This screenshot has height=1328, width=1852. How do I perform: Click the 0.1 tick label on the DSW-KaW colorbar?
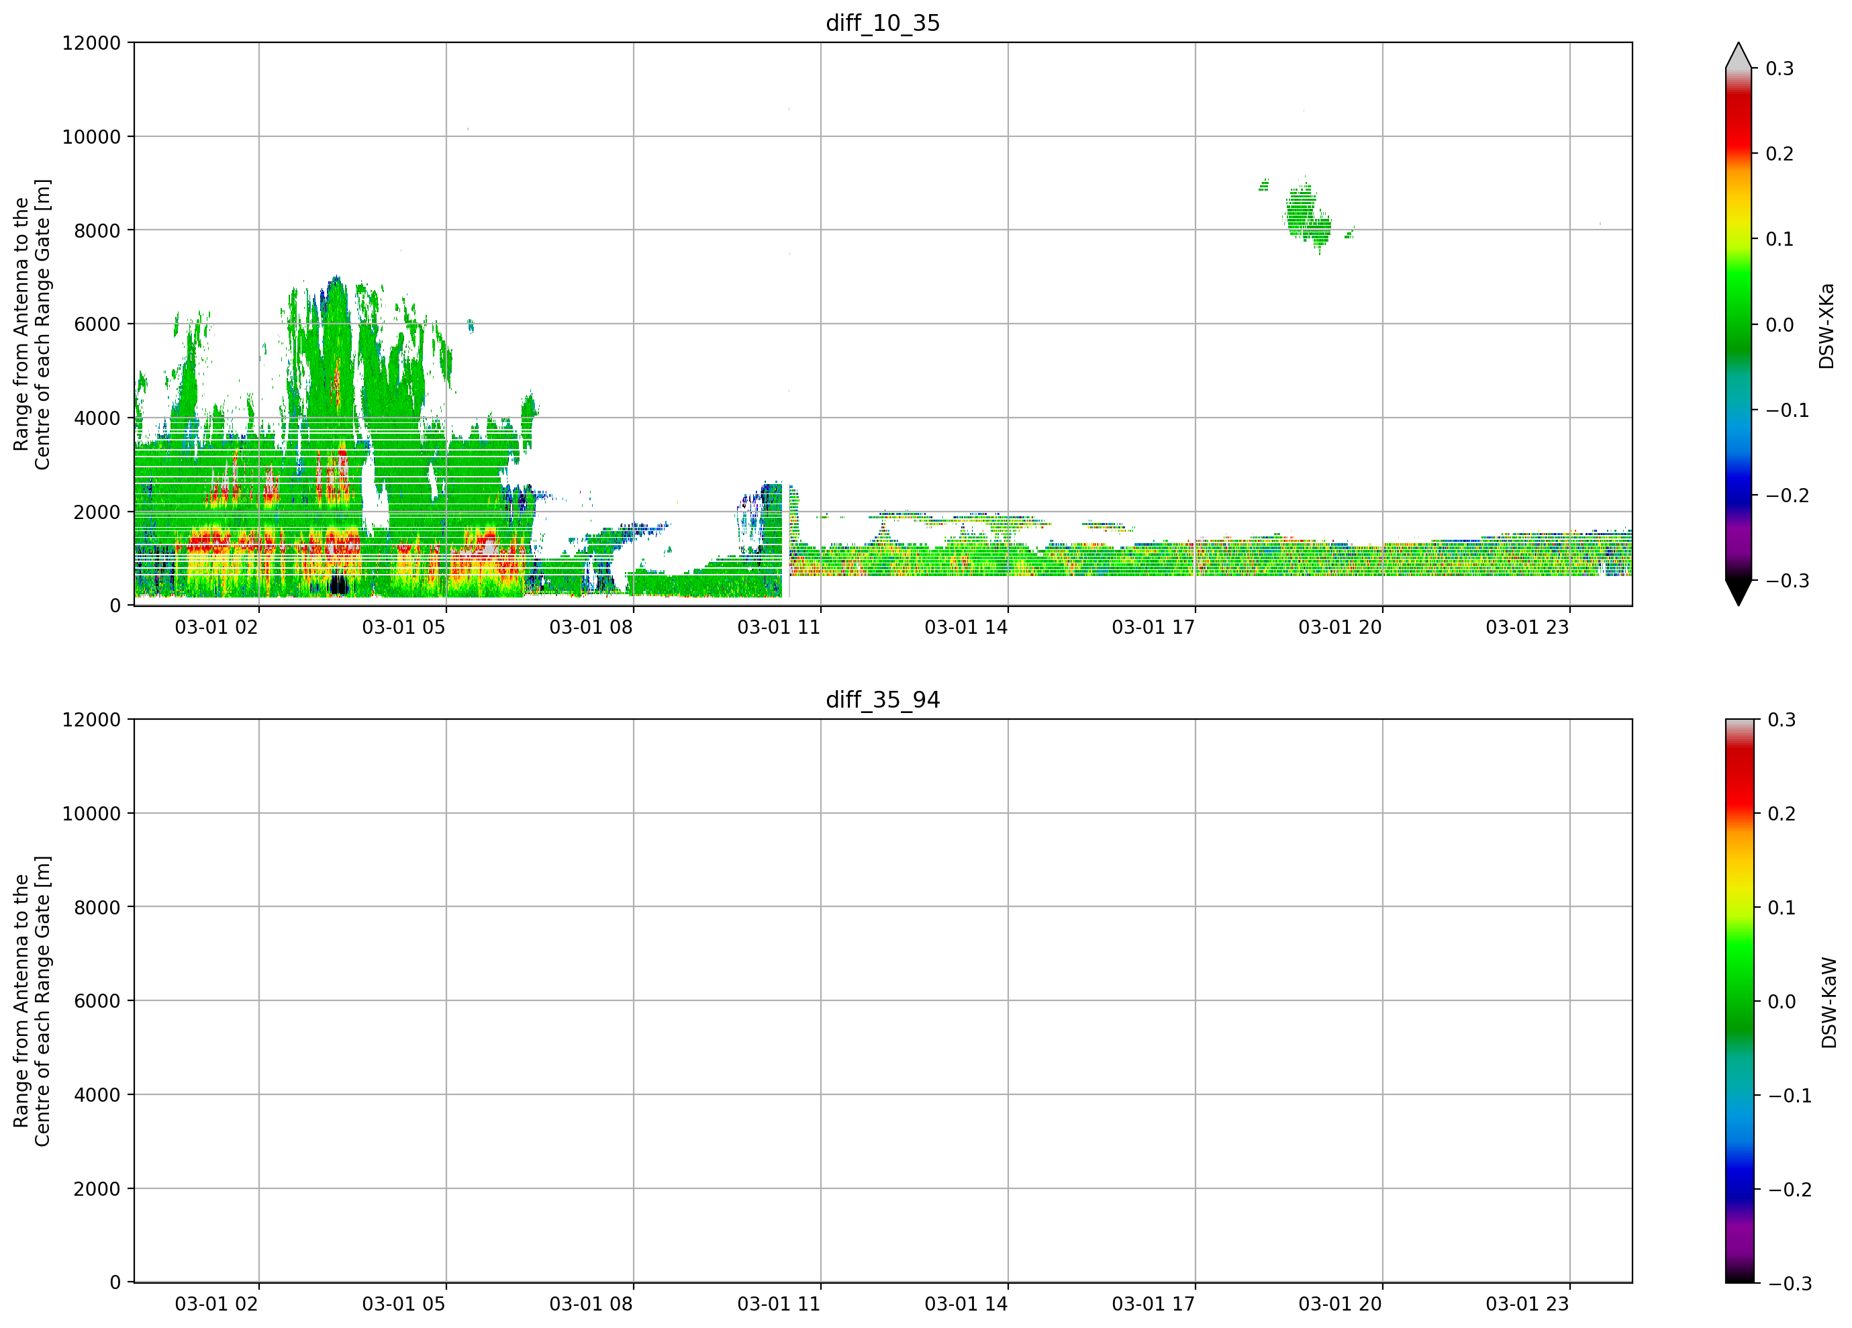pyautogui.click(x=1782, y=908)
